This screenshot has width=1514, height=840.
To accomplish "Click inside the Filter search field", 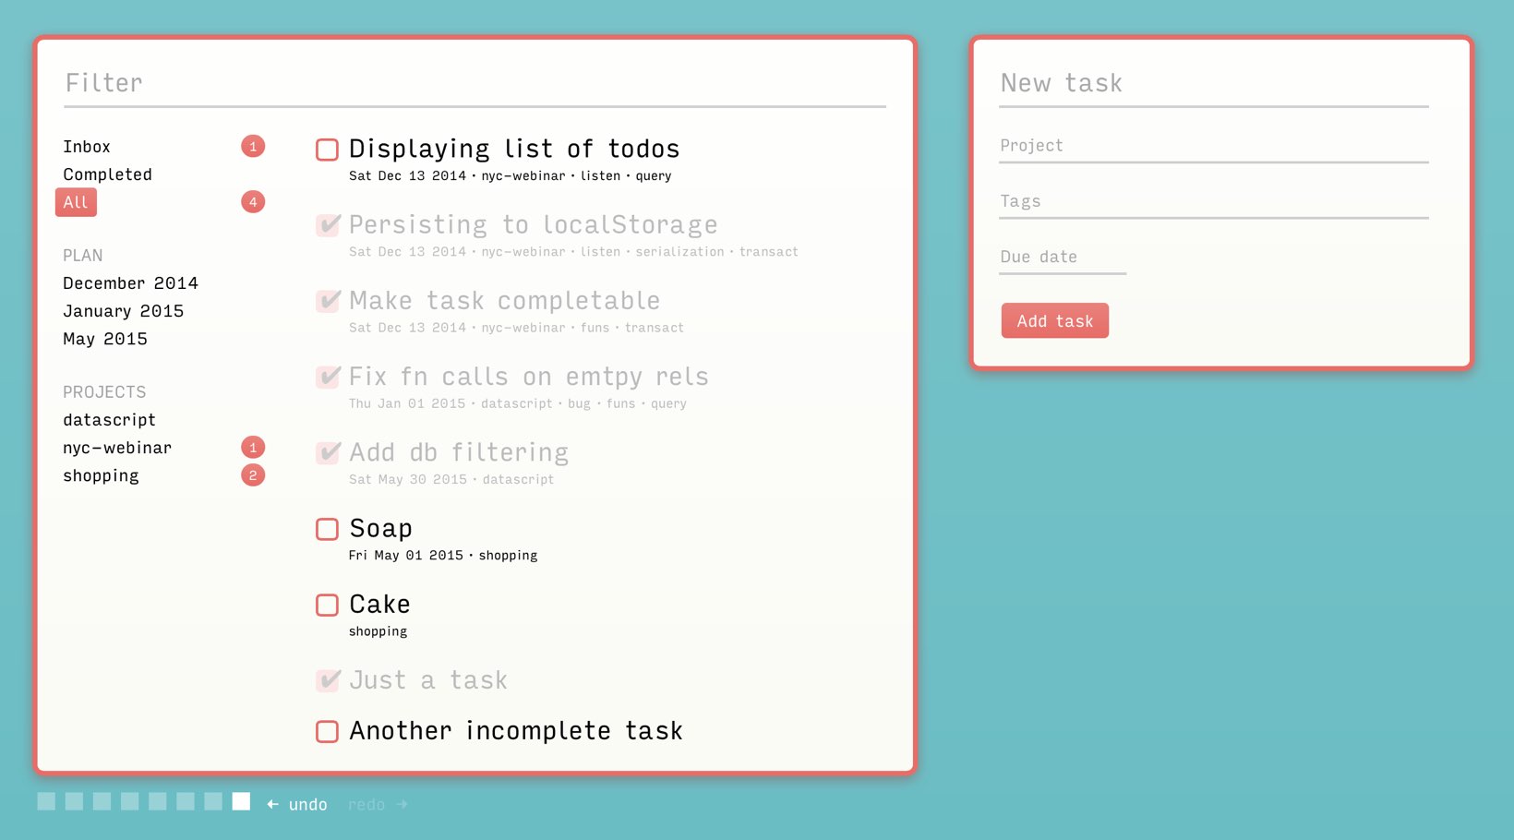I will [369, 83].
